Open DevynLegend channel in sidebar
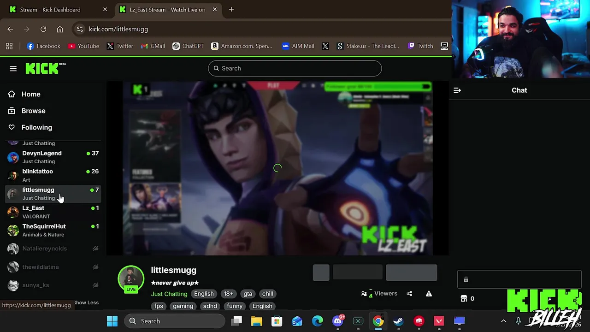 53,157
